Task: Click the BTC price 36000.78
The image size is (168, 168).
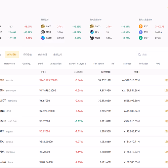Action: 160,27
